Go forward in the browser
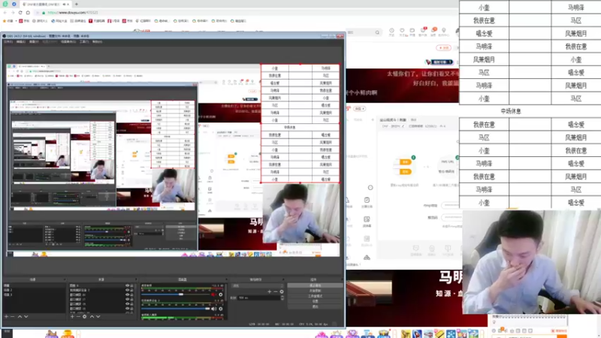Screen dimensions: 601x338 click(12, 13)
